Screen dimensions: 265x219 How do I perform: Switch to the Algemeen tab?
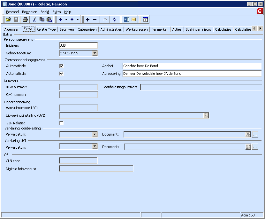pos(12,29)
